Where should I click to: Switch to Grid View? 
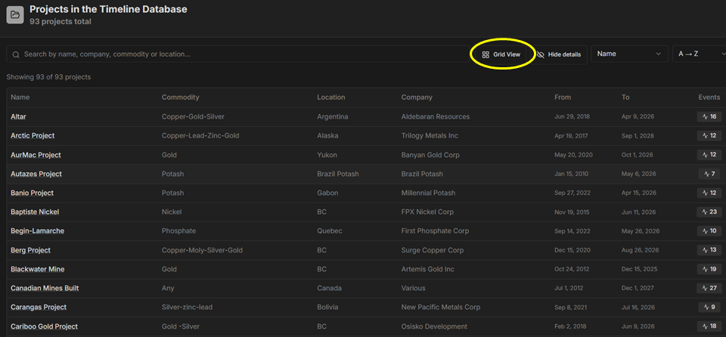point(501,54)
